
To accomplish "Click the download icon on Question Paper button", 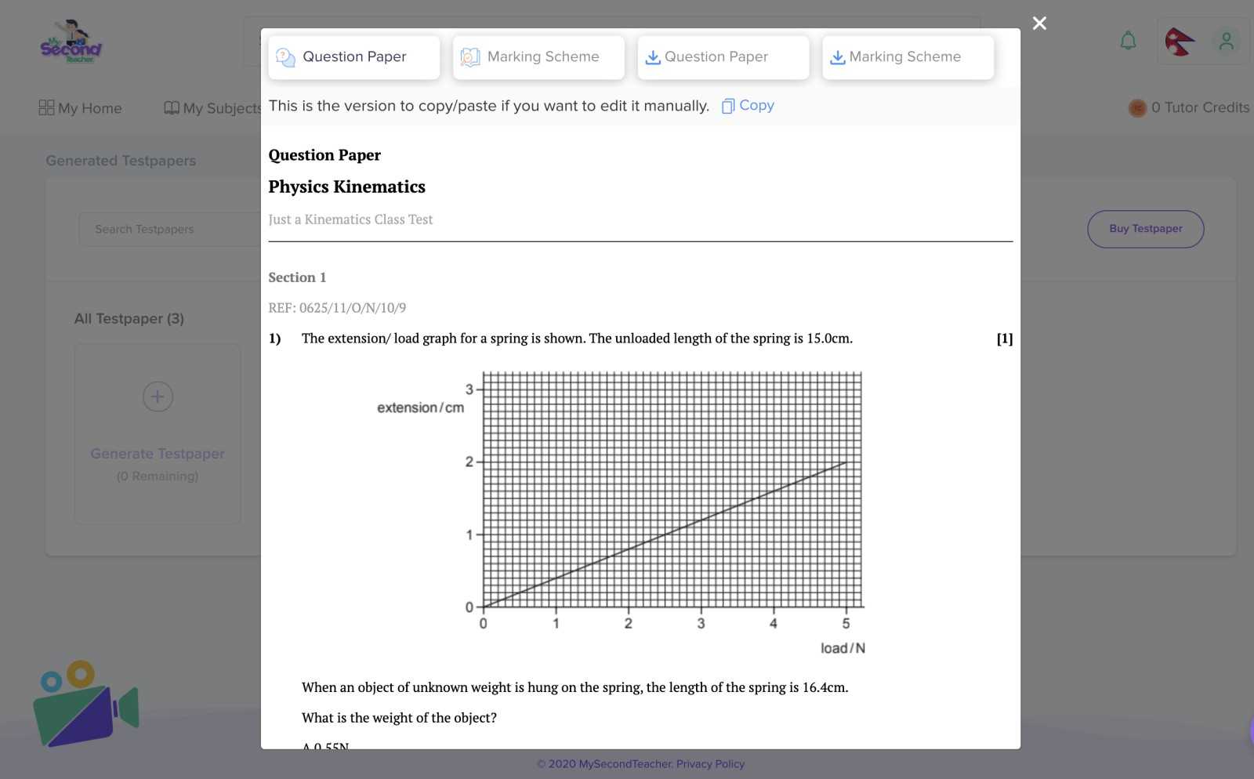I will [653, 57].
